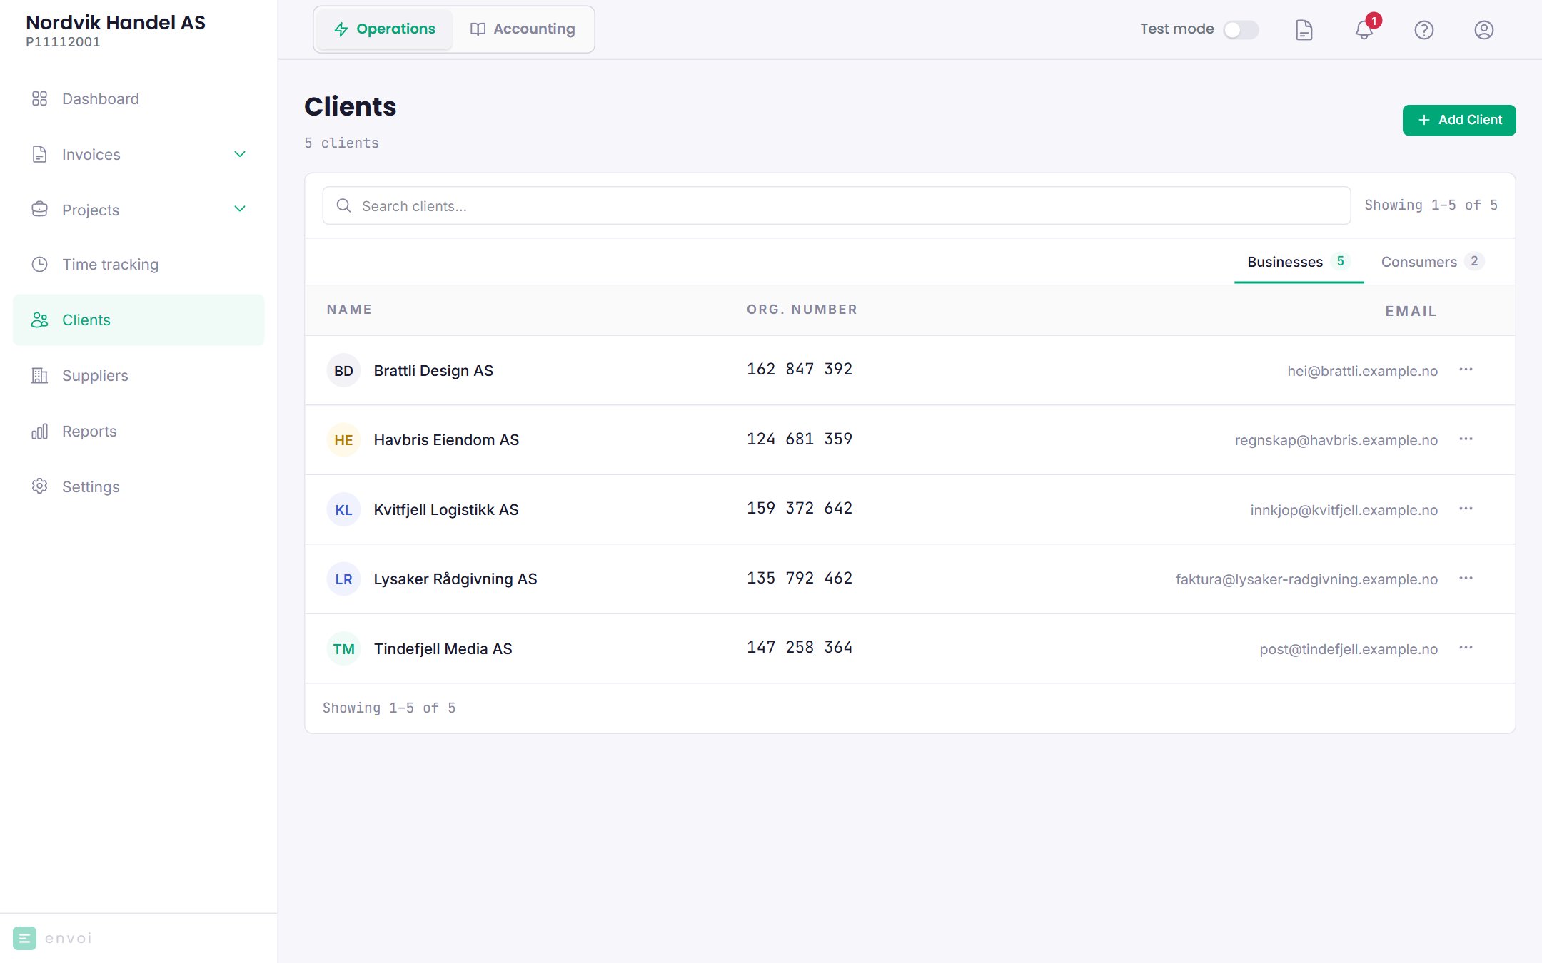Click org number 159 372 642
Screen dimensions: 1542x963
pyautogui.click(x=800, y=508)
